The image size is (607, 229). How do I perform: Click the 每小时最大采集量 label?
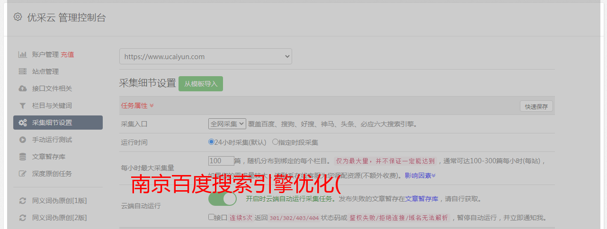pyautogui.click(x=148, y=167)
